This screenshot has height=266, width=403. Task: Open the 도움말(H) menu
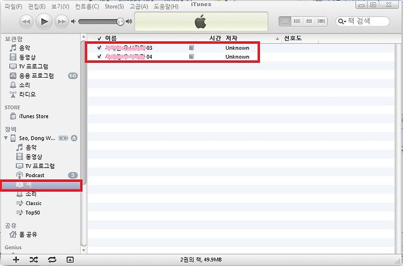click(x=166, y=6)
